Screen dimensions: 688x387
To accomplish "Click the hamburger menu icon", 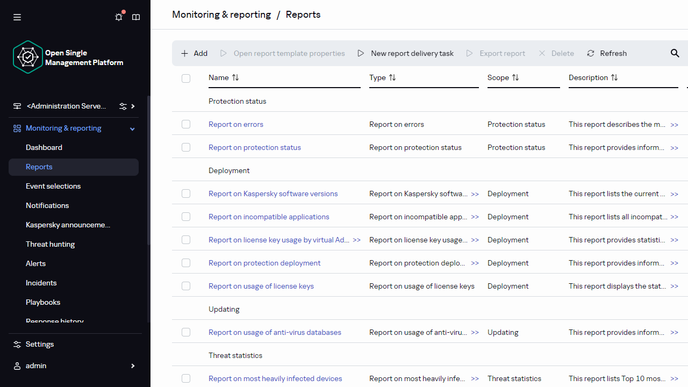I will pos(17,17).
